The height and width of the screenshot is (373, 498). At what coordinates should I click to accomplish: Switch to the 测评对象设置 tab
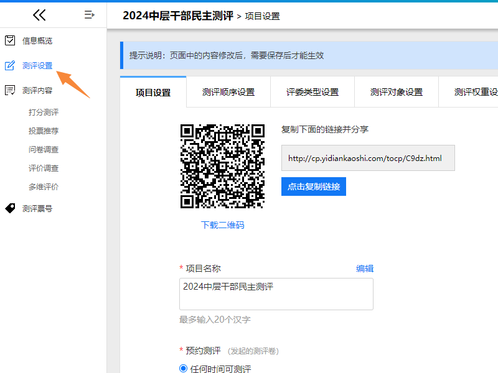point(397,92)
